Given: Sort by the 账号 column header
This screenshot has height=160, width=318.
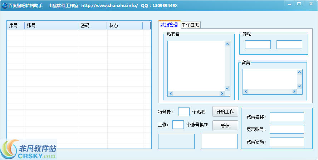Looking at the screenshot, I should [x=52, y=25].
